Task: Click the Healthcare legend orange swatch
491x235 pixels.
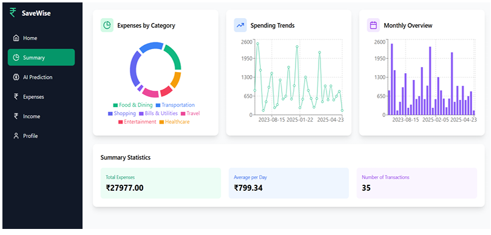Action: pos(161,122)
